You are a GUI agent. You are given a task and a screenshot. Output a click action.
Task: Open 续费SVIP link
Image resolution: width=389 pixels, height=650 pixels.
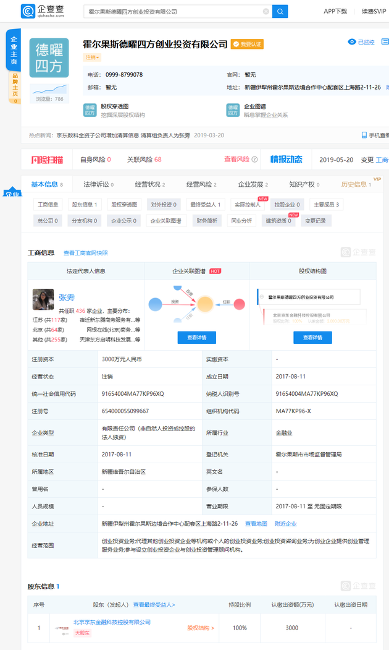[x=374, y=12]
